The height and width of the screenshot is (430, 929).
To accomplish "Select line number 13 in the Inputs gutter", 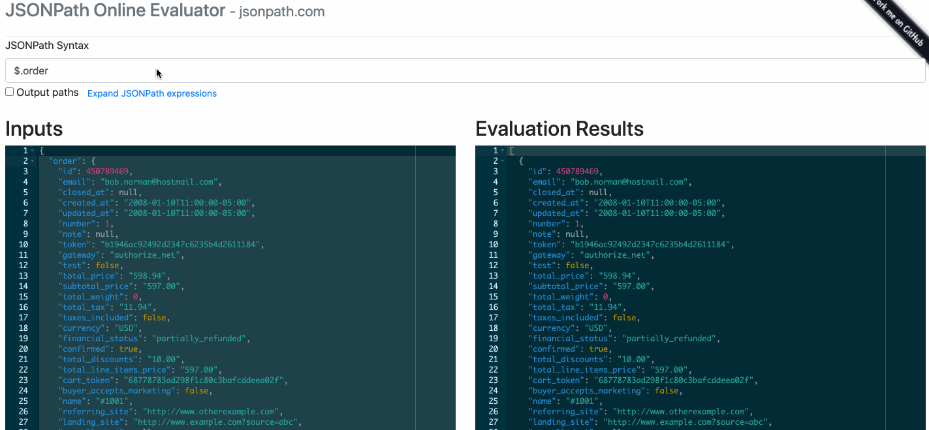I will click(x=24, y=275).
